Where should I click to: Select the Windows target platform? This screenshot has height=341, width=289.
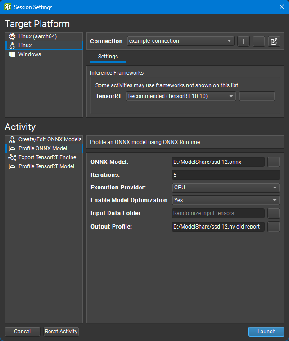[30, 54]
